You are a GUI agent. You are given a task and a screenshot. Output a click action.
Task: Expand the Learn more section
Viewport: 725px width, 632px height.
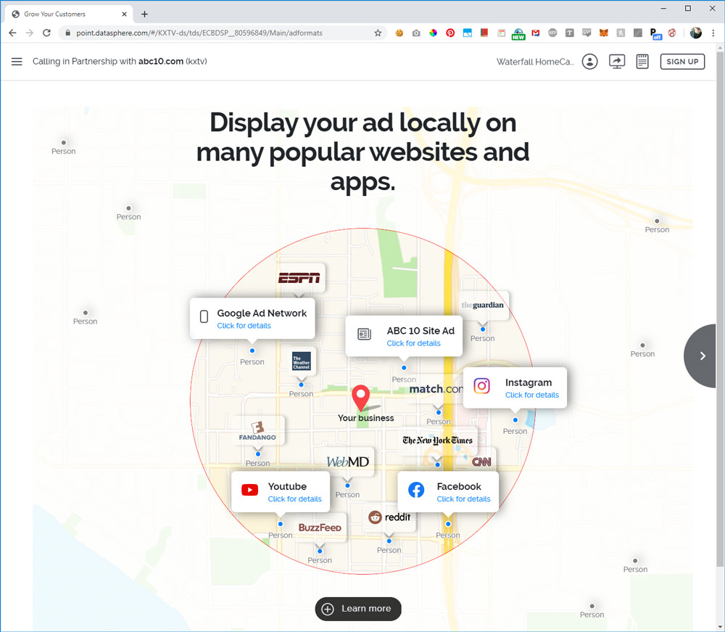[x=358, y=609]
